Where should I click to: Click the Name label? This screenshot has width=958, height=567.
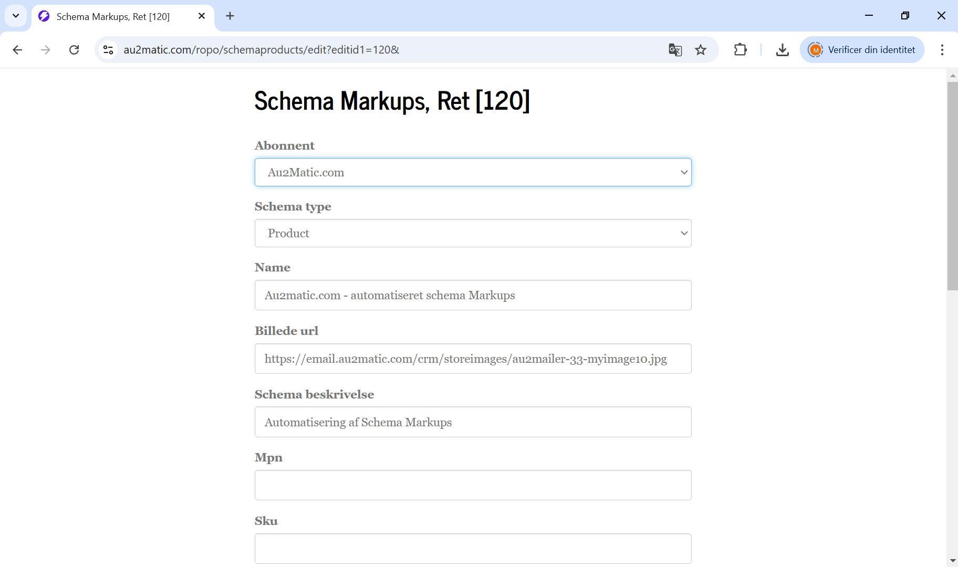point(273,267)
